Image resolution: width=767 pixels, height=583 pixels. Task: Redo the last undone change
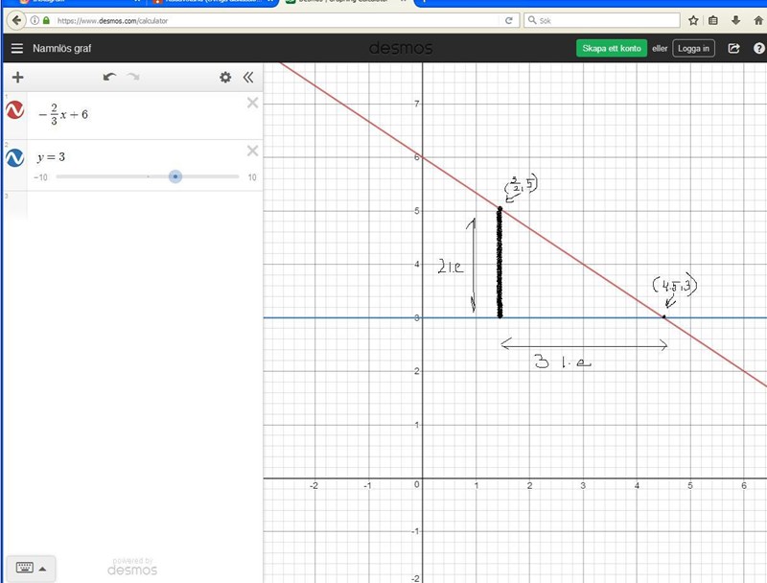pyautogui.click(x=133, y=78)
